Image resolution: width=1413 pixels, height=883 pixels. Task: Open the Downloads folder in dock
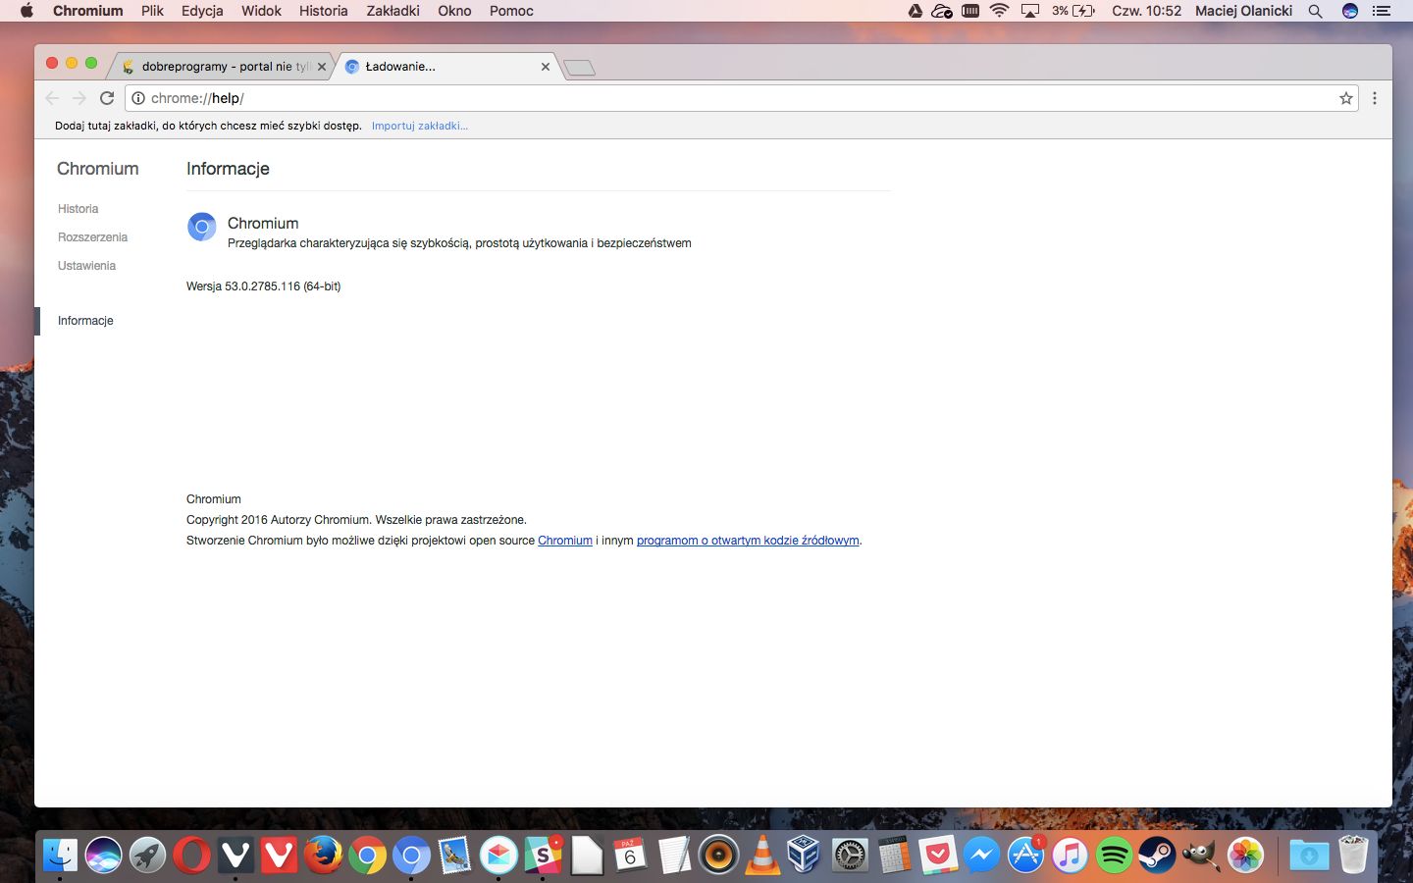pyautogui.click(x=1309, y=856)
